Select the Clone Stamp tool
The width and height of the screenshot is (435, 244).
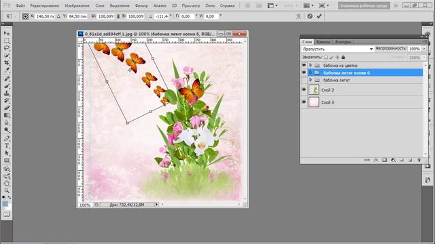(7, 94)
